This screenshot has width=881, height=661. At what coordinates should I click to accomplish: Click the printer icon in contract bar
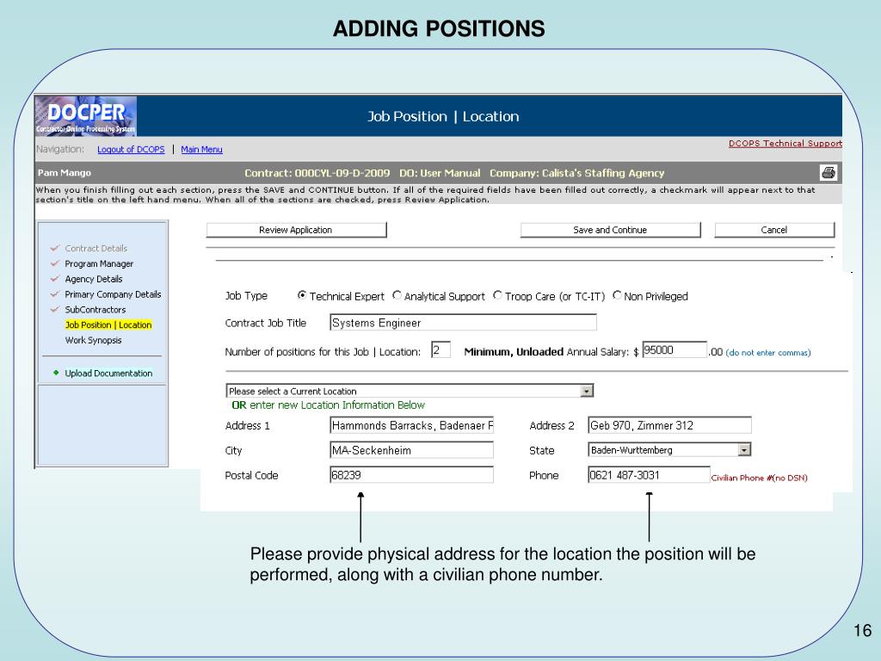point(829,172)
